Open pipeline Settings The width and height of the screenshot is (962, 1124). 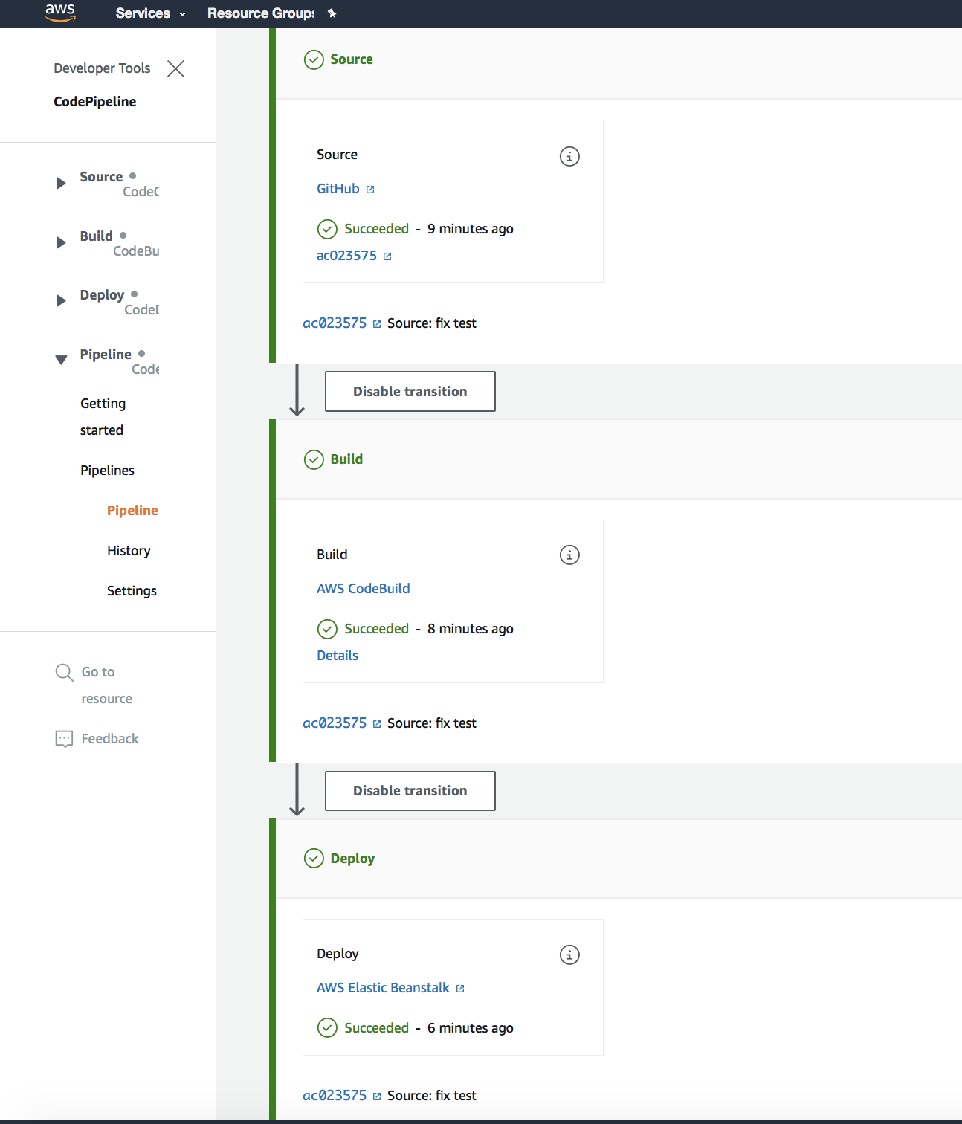(x=132, y=591)
